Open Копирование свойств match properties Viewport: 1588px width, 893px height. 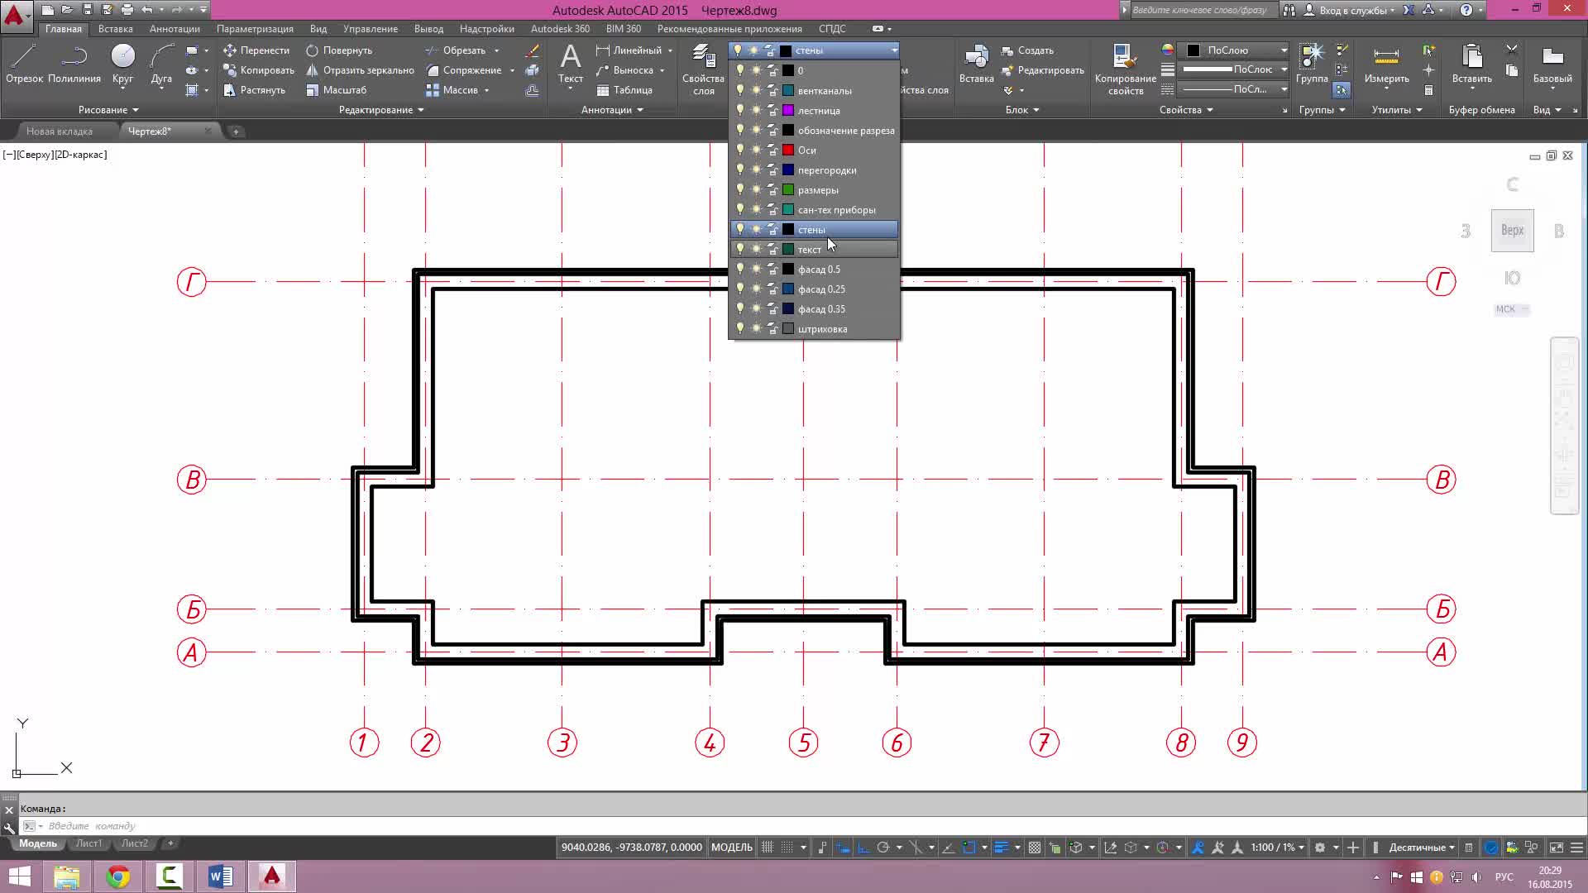(1125, 70)
